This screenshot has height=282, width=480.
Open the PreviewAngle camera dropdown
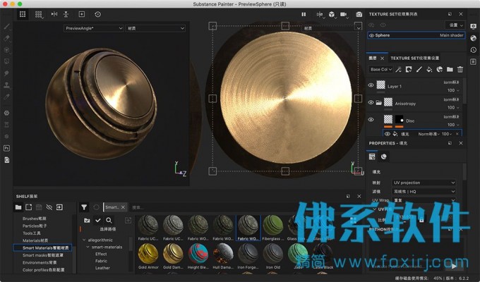94,28
